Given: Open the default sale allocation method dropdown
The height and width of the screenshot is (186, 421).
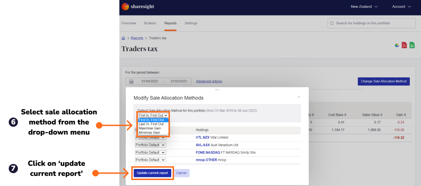Looking at the screenshot, I should (x=153, y=115).
